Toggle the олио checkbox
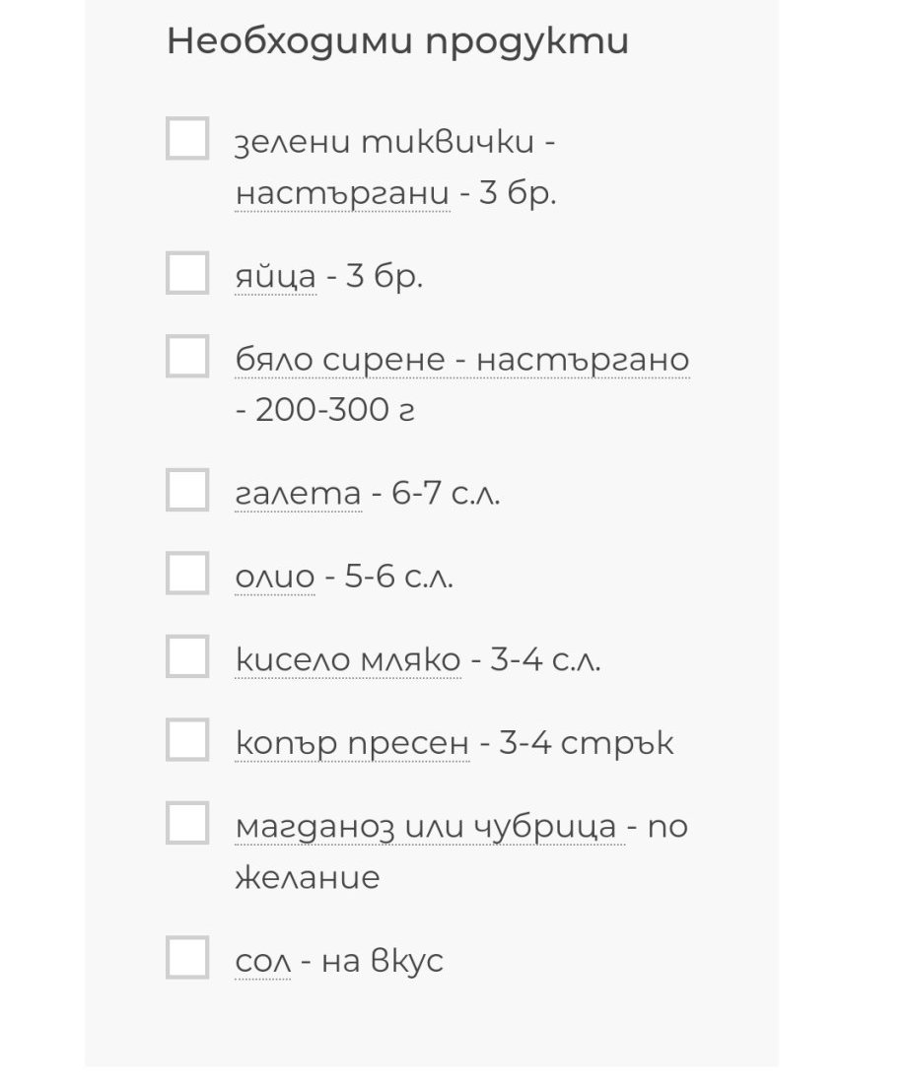The width and height of the screenshot is (908, 1091). click(187, 573)
